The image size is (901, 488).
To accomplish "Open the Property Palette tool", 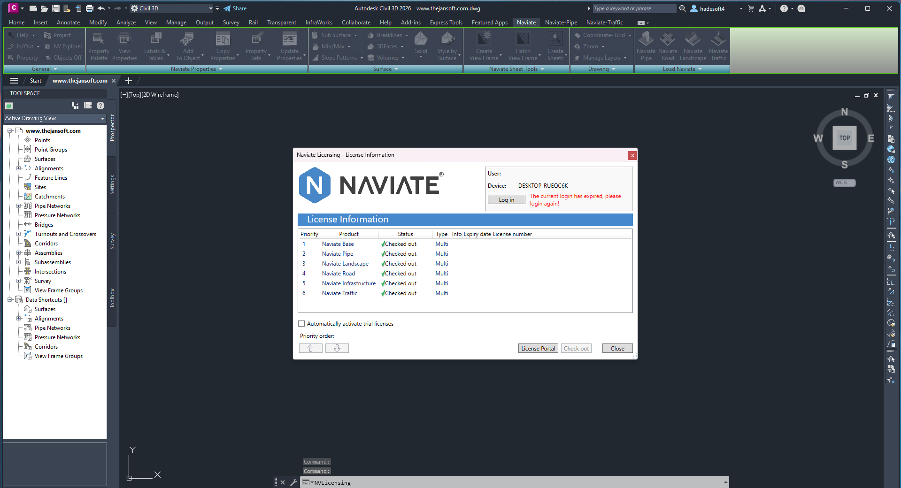I will (99, 46).
